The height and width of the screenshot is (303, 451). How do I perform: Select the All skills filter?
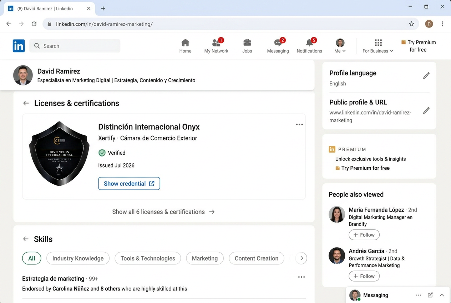tap(32, 258)
